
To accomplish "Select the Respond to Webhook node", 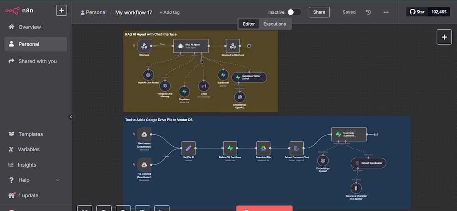I will (233, 46).
